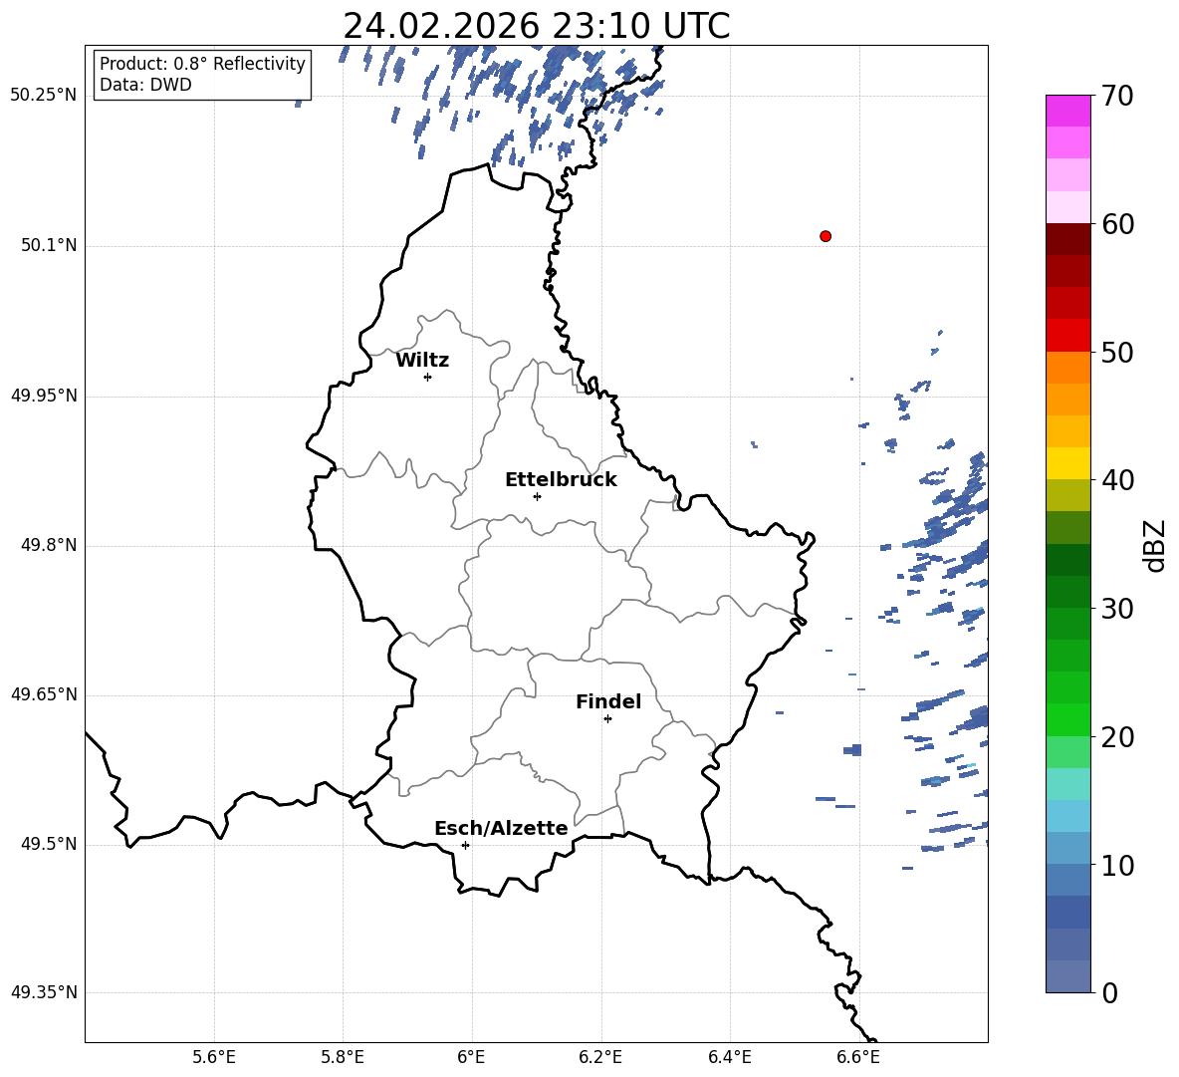The height and width of the screenshot is (1077, 1179).
Task: Click the '49.8°N' latitude label
Action: (x=49, y=545)
